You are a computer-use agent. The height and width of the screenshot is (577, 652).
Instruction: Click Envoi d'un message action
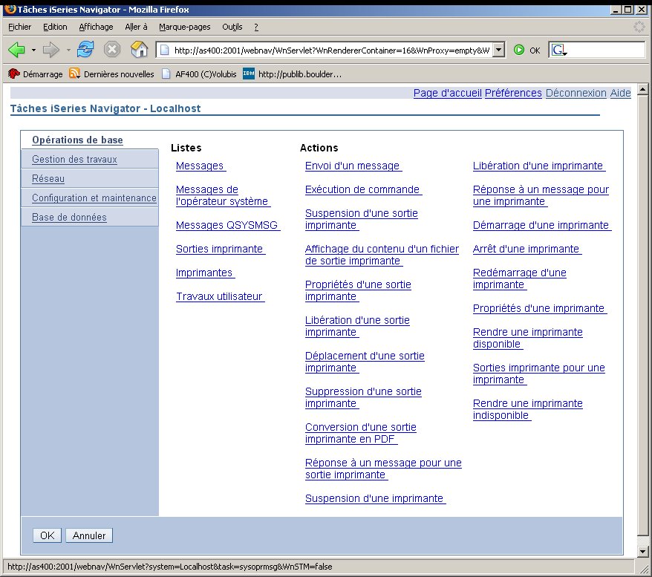(x=353, y=166)
